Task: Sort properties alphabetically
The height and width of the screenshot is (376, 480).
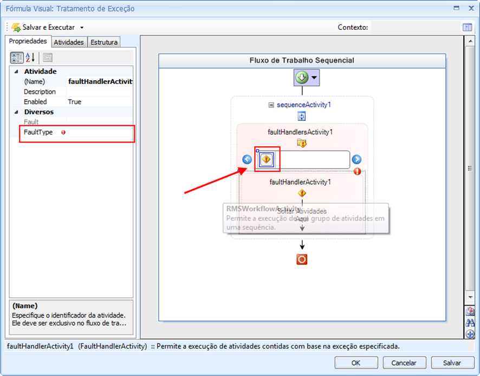Action: 30,57
